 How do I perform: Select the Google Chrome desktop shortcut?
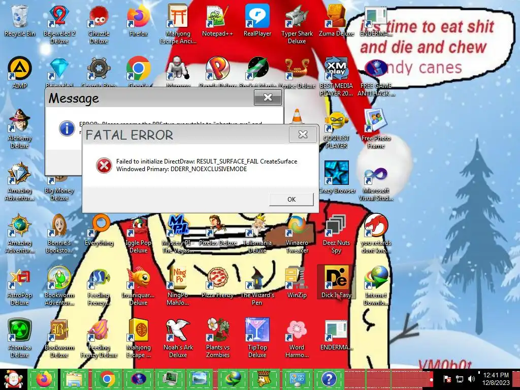point(138,71)
